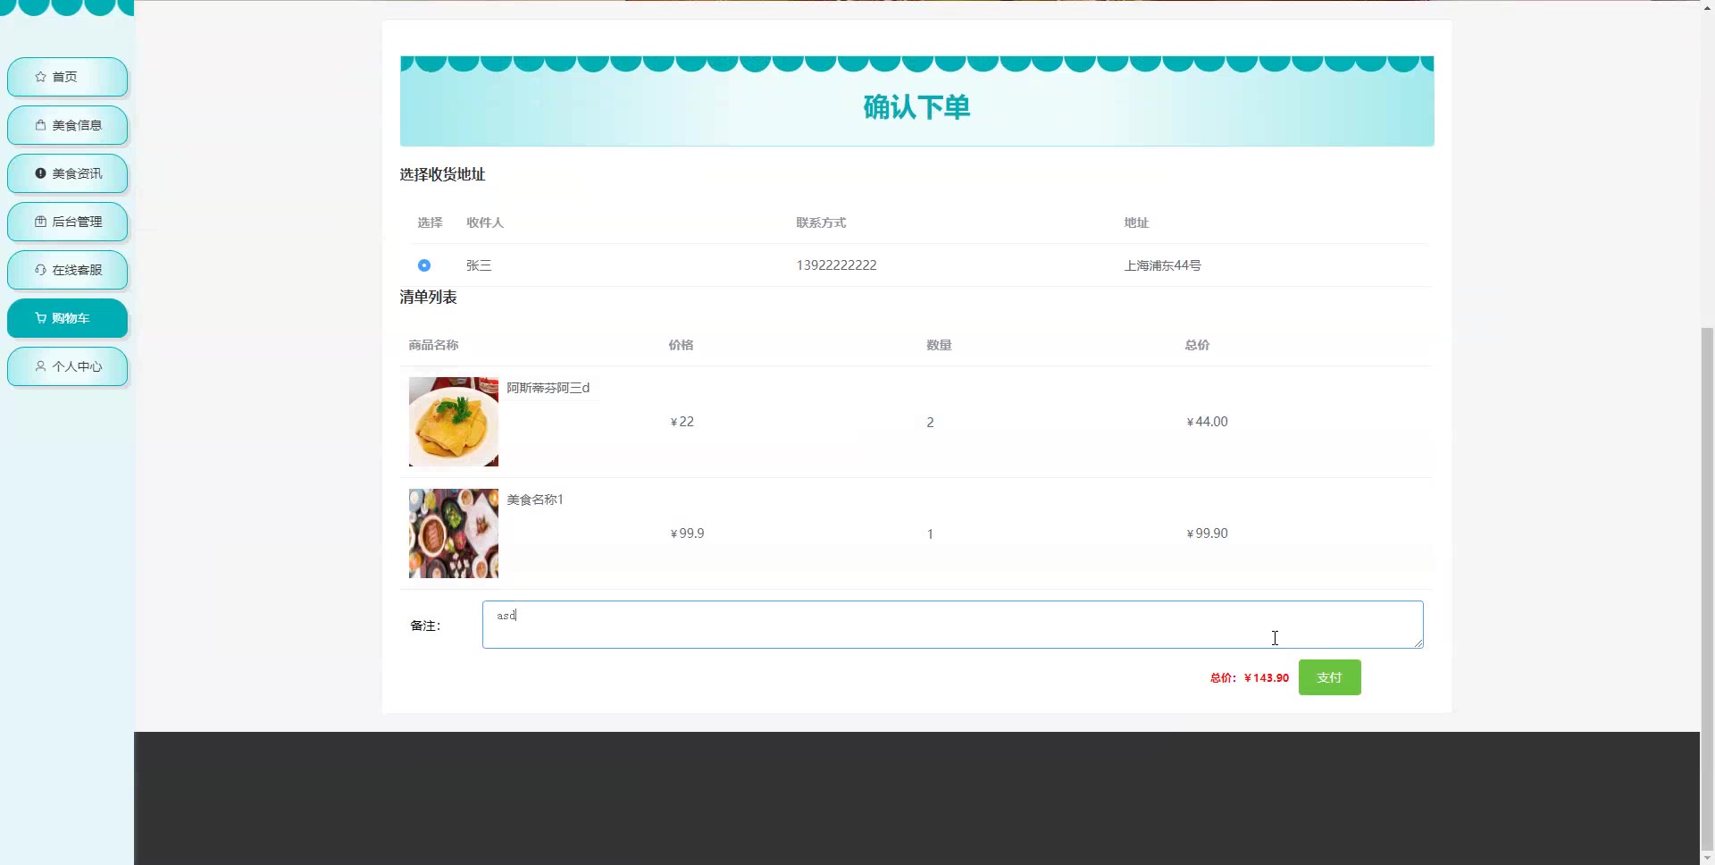Click the 数量 column header
The image size is (1715, 865).
[939, 345]
